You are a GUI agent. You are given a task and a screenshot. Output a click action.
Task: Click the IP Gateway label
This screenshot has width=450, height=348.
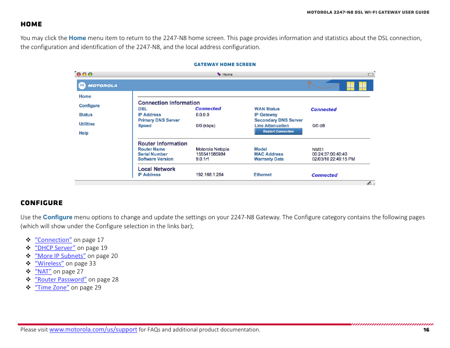point(266,115)
